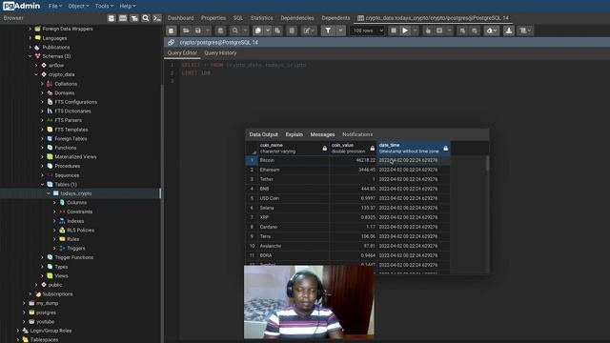This screenshot has width=610, height=343.
Task: Switch to the Messages tab in output panel
Action: [x=322, y=134]
